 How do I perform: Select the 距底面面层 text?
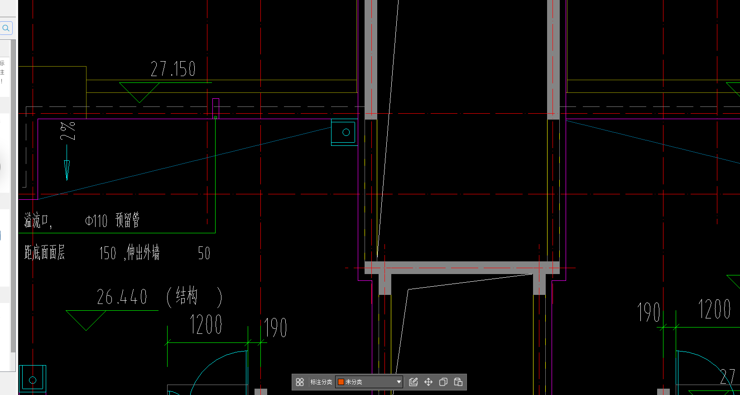(44, 252)
